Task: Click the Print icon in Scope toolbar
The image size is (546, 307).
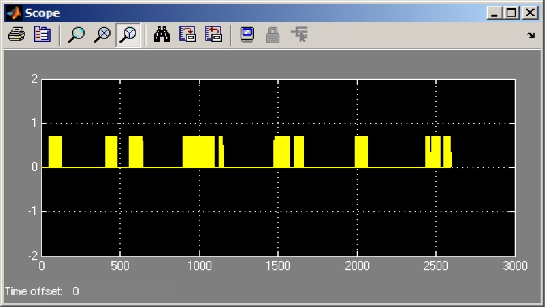Action: pyautogui.click(x=17, y=35)
